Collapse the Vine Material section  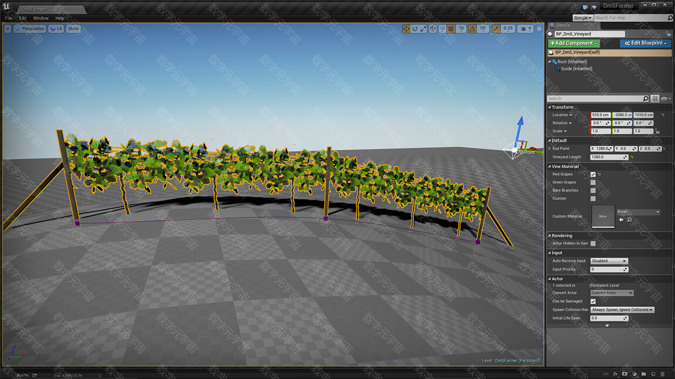[x=549, y=166]
